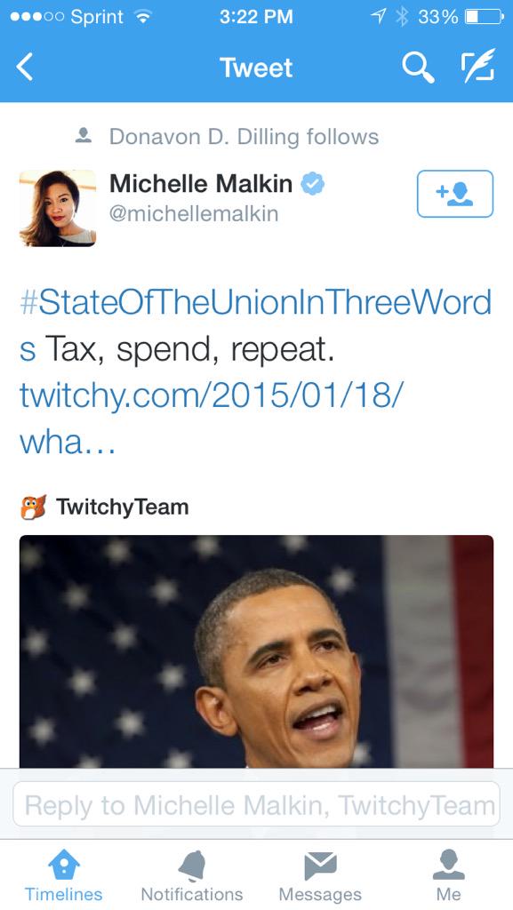Go to the Me tab

coord(449,876)
